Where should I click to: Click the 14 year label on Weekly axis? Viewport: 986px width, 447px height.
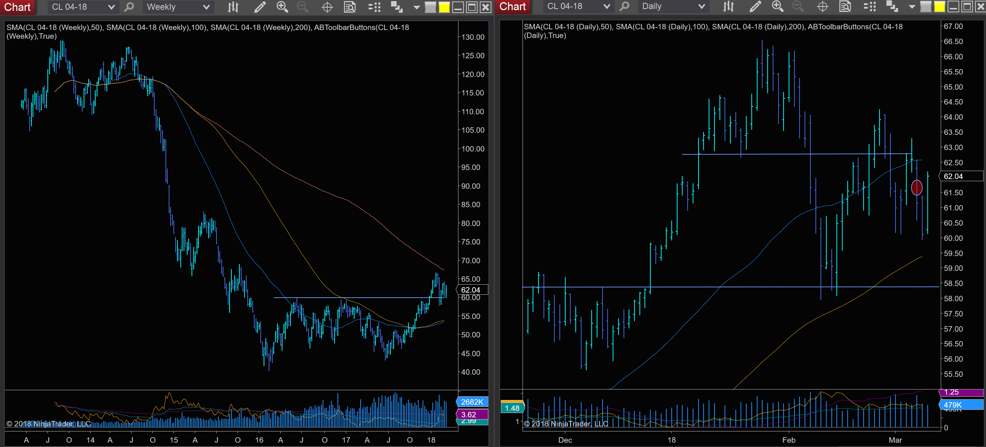point(90,440)
